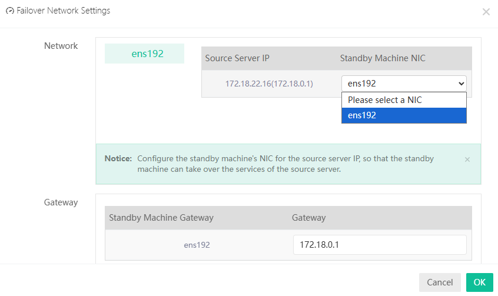Dismiss the green Notice banner
This screenshot has width=498, height=296.
[x=467, y=159]
